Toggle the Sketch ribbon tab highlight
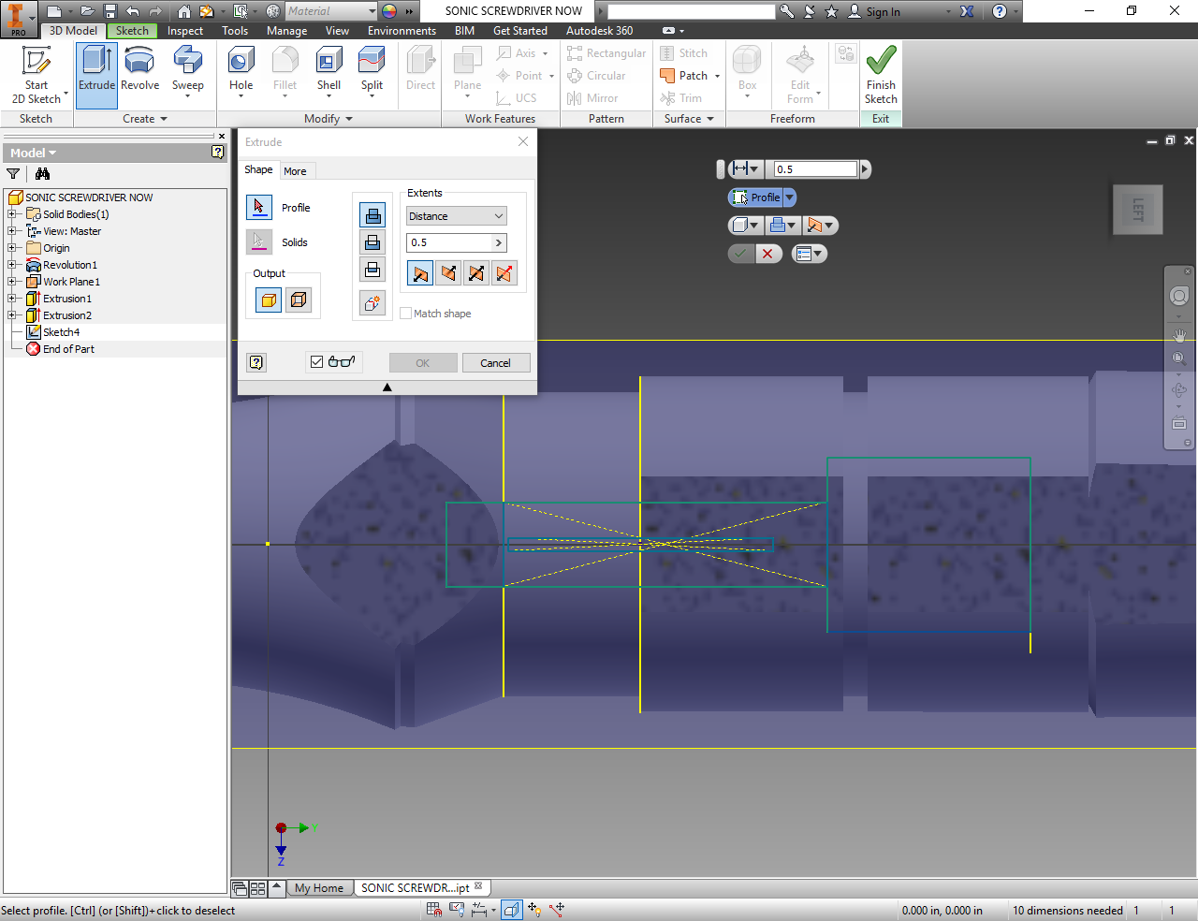The height and width of the screenshot is (921, 1198). click(x=132, y=31)
